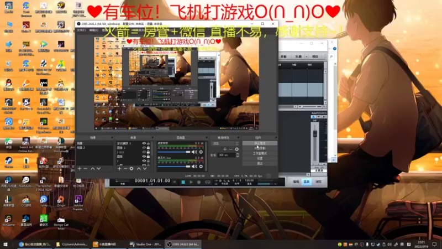
Task: Open the blue help icon beside Studio One
Action: 335,49
